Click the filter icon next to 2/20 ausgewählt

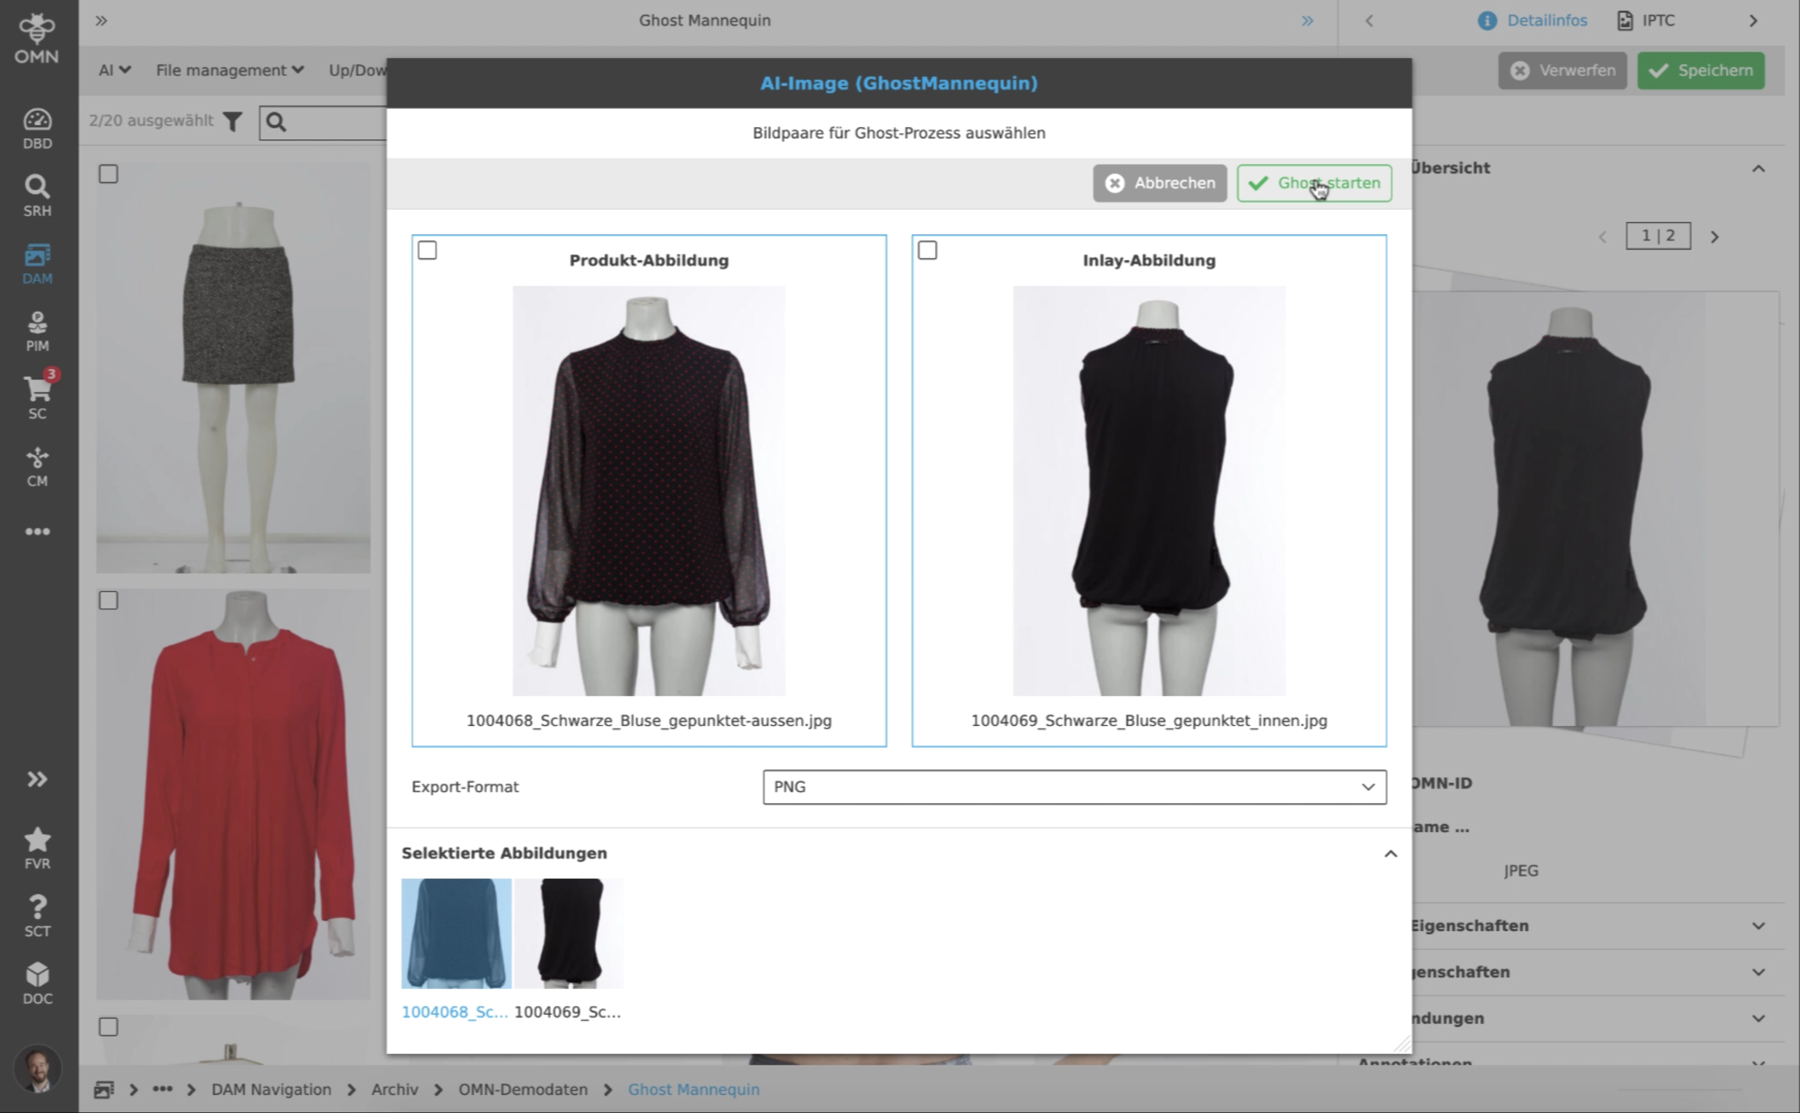point(232,122)
